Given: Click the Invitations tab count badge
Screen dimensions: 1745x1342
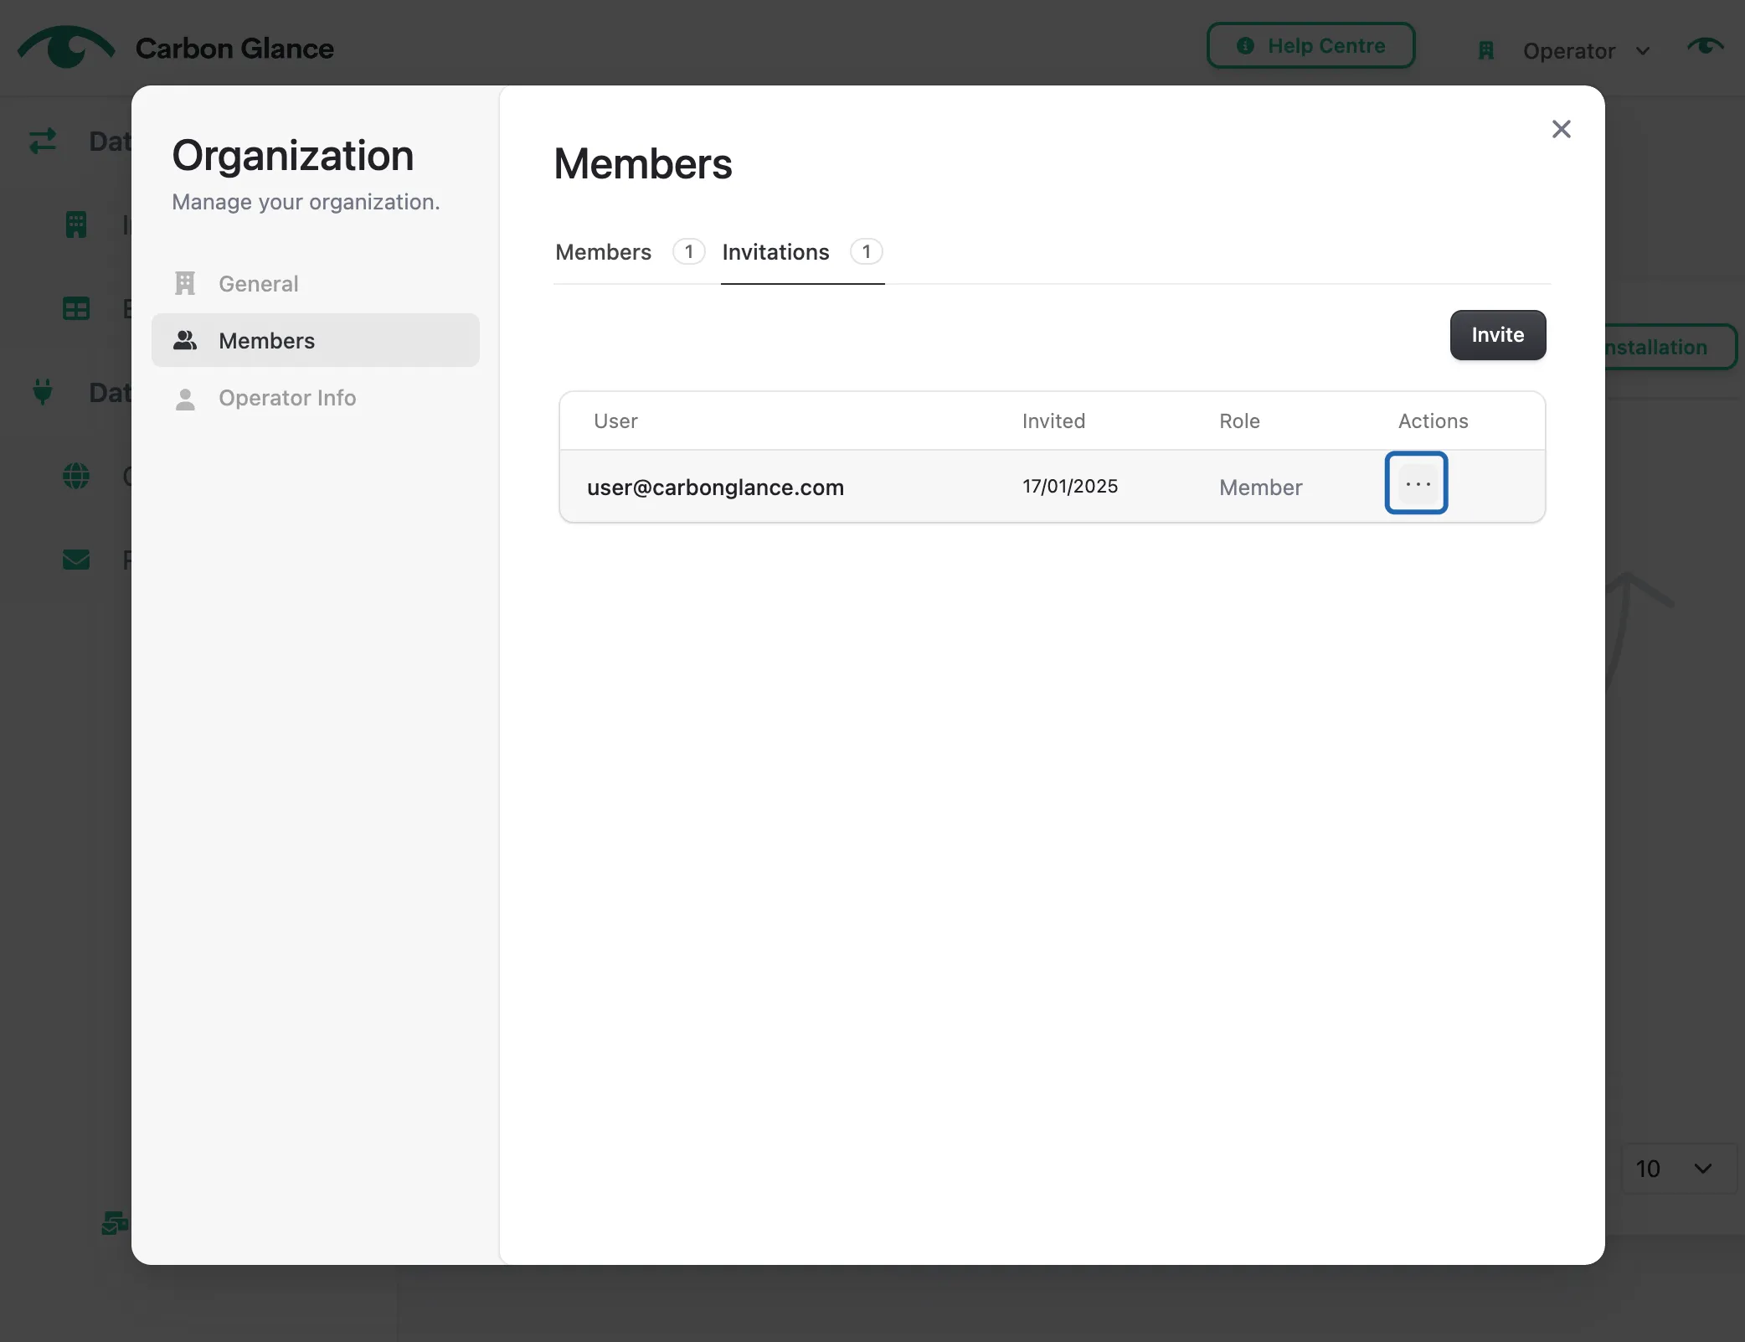Looking at the screenshot, I should tap(866, 252).
